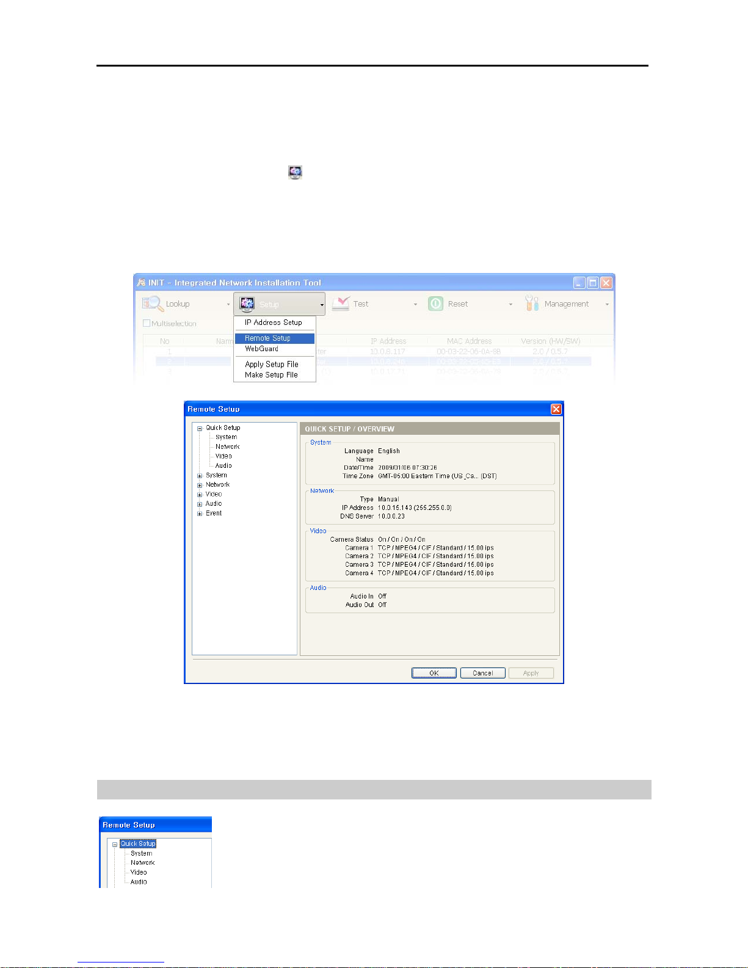Image resolution: width=748 pixels, height=968 pixels.
Task: Click the Camera Status value On / On / On / On
Action: click(402, 540)
